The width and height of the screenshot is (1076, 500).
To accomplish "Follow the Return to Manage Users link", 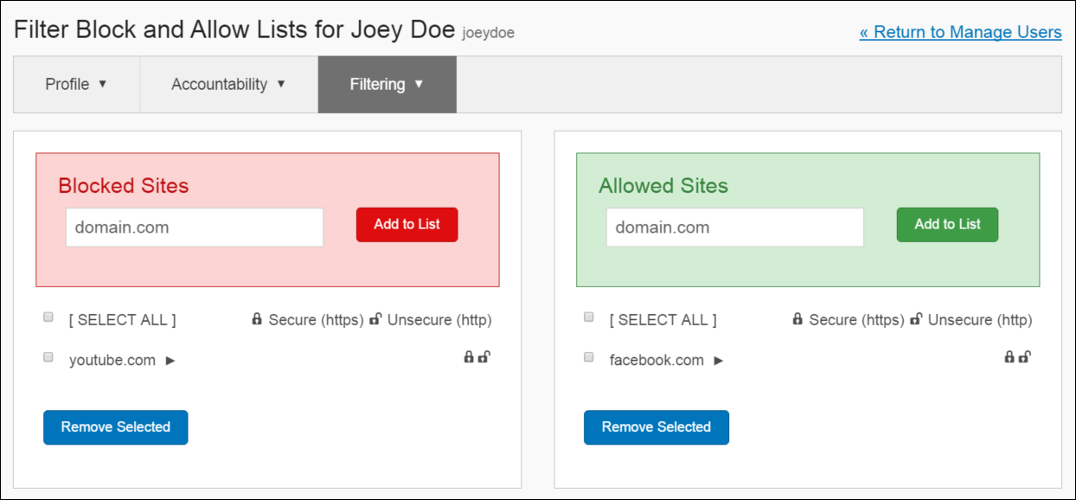I will [960, 32].
